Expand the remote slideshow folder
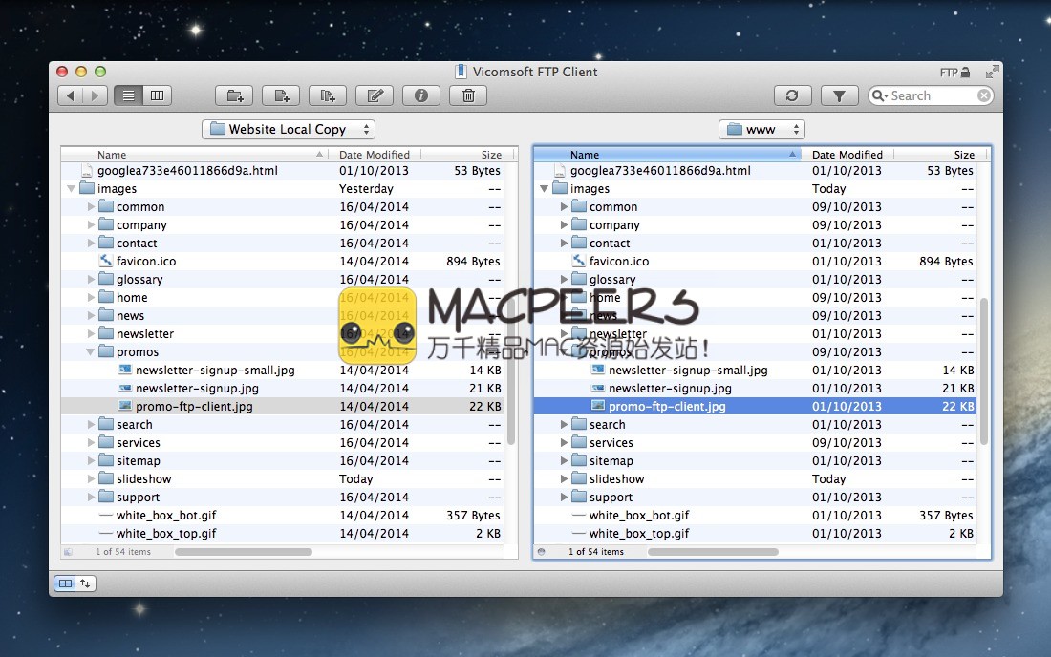 564,479
